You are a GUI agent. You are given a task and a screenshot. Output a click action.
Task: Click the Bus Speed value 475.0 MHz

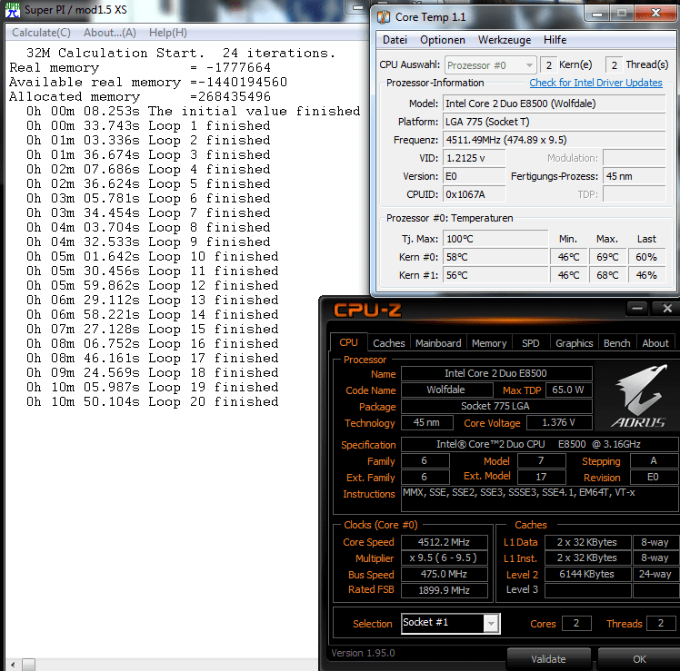click(444, 574)
